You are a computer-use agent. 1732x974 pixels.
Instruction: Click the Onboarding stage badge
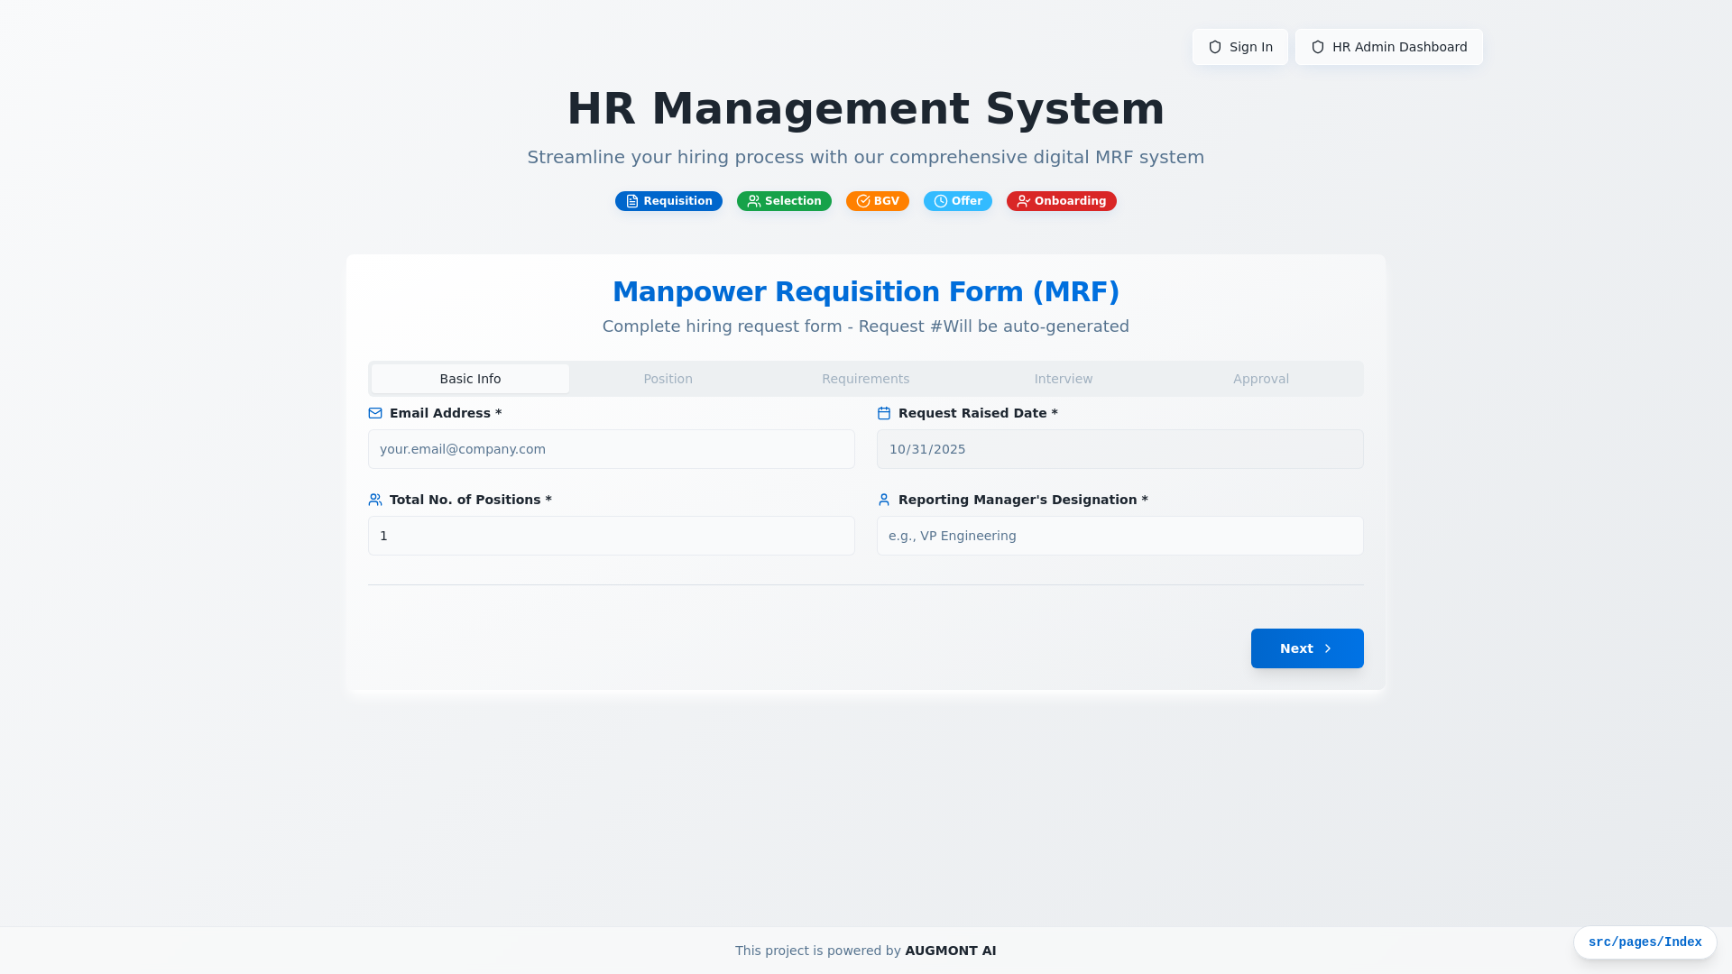click(x=1062, y=201)
